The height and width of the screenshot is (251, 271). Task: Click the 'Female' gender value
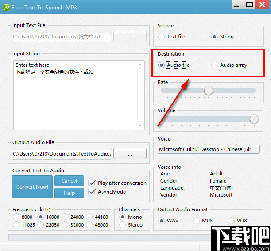pyautogui.click(x=218, y=181)
